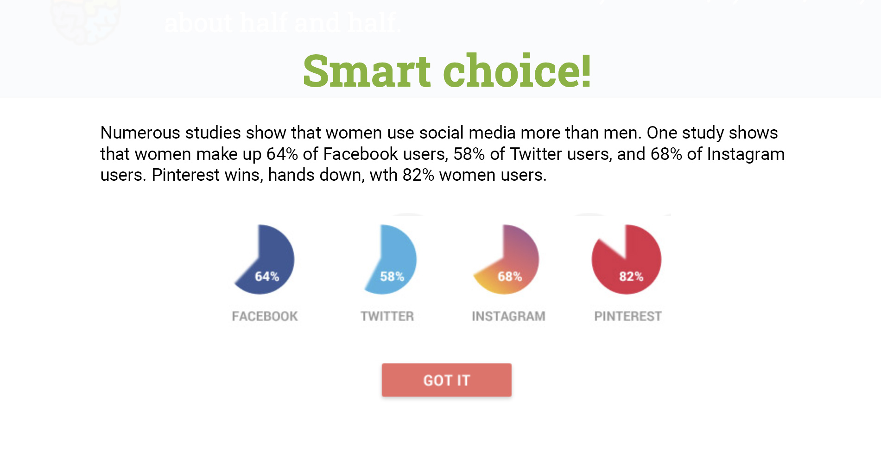Viewport: 881px width, 456px height.
Task: Click the 'Numerous studies show' sentence
Action: (371, 133)
